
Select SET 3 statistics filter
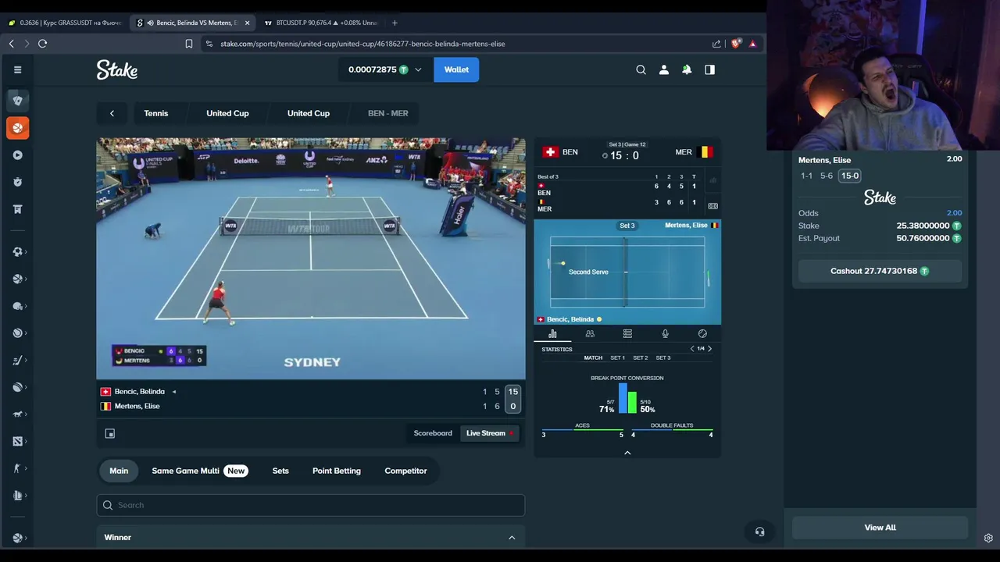click(662, 357)
